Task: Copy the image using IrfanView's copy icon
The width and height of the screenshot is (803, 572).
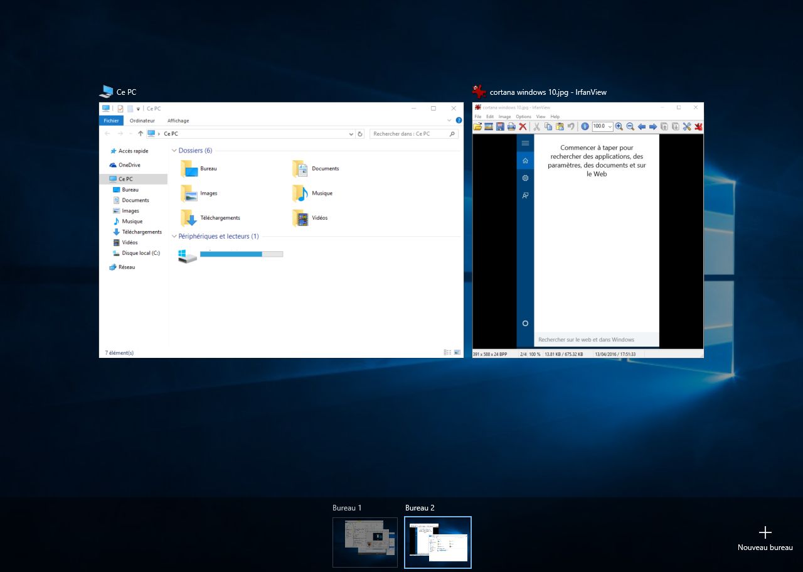Action: (x=548, y=126)
